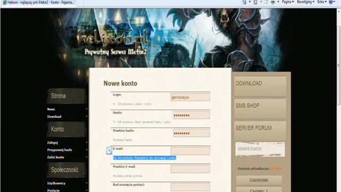This screenshot has height=192, width=341.
Task: Click the Read mail icon in toolbar
Action: (x=266, y=2)
